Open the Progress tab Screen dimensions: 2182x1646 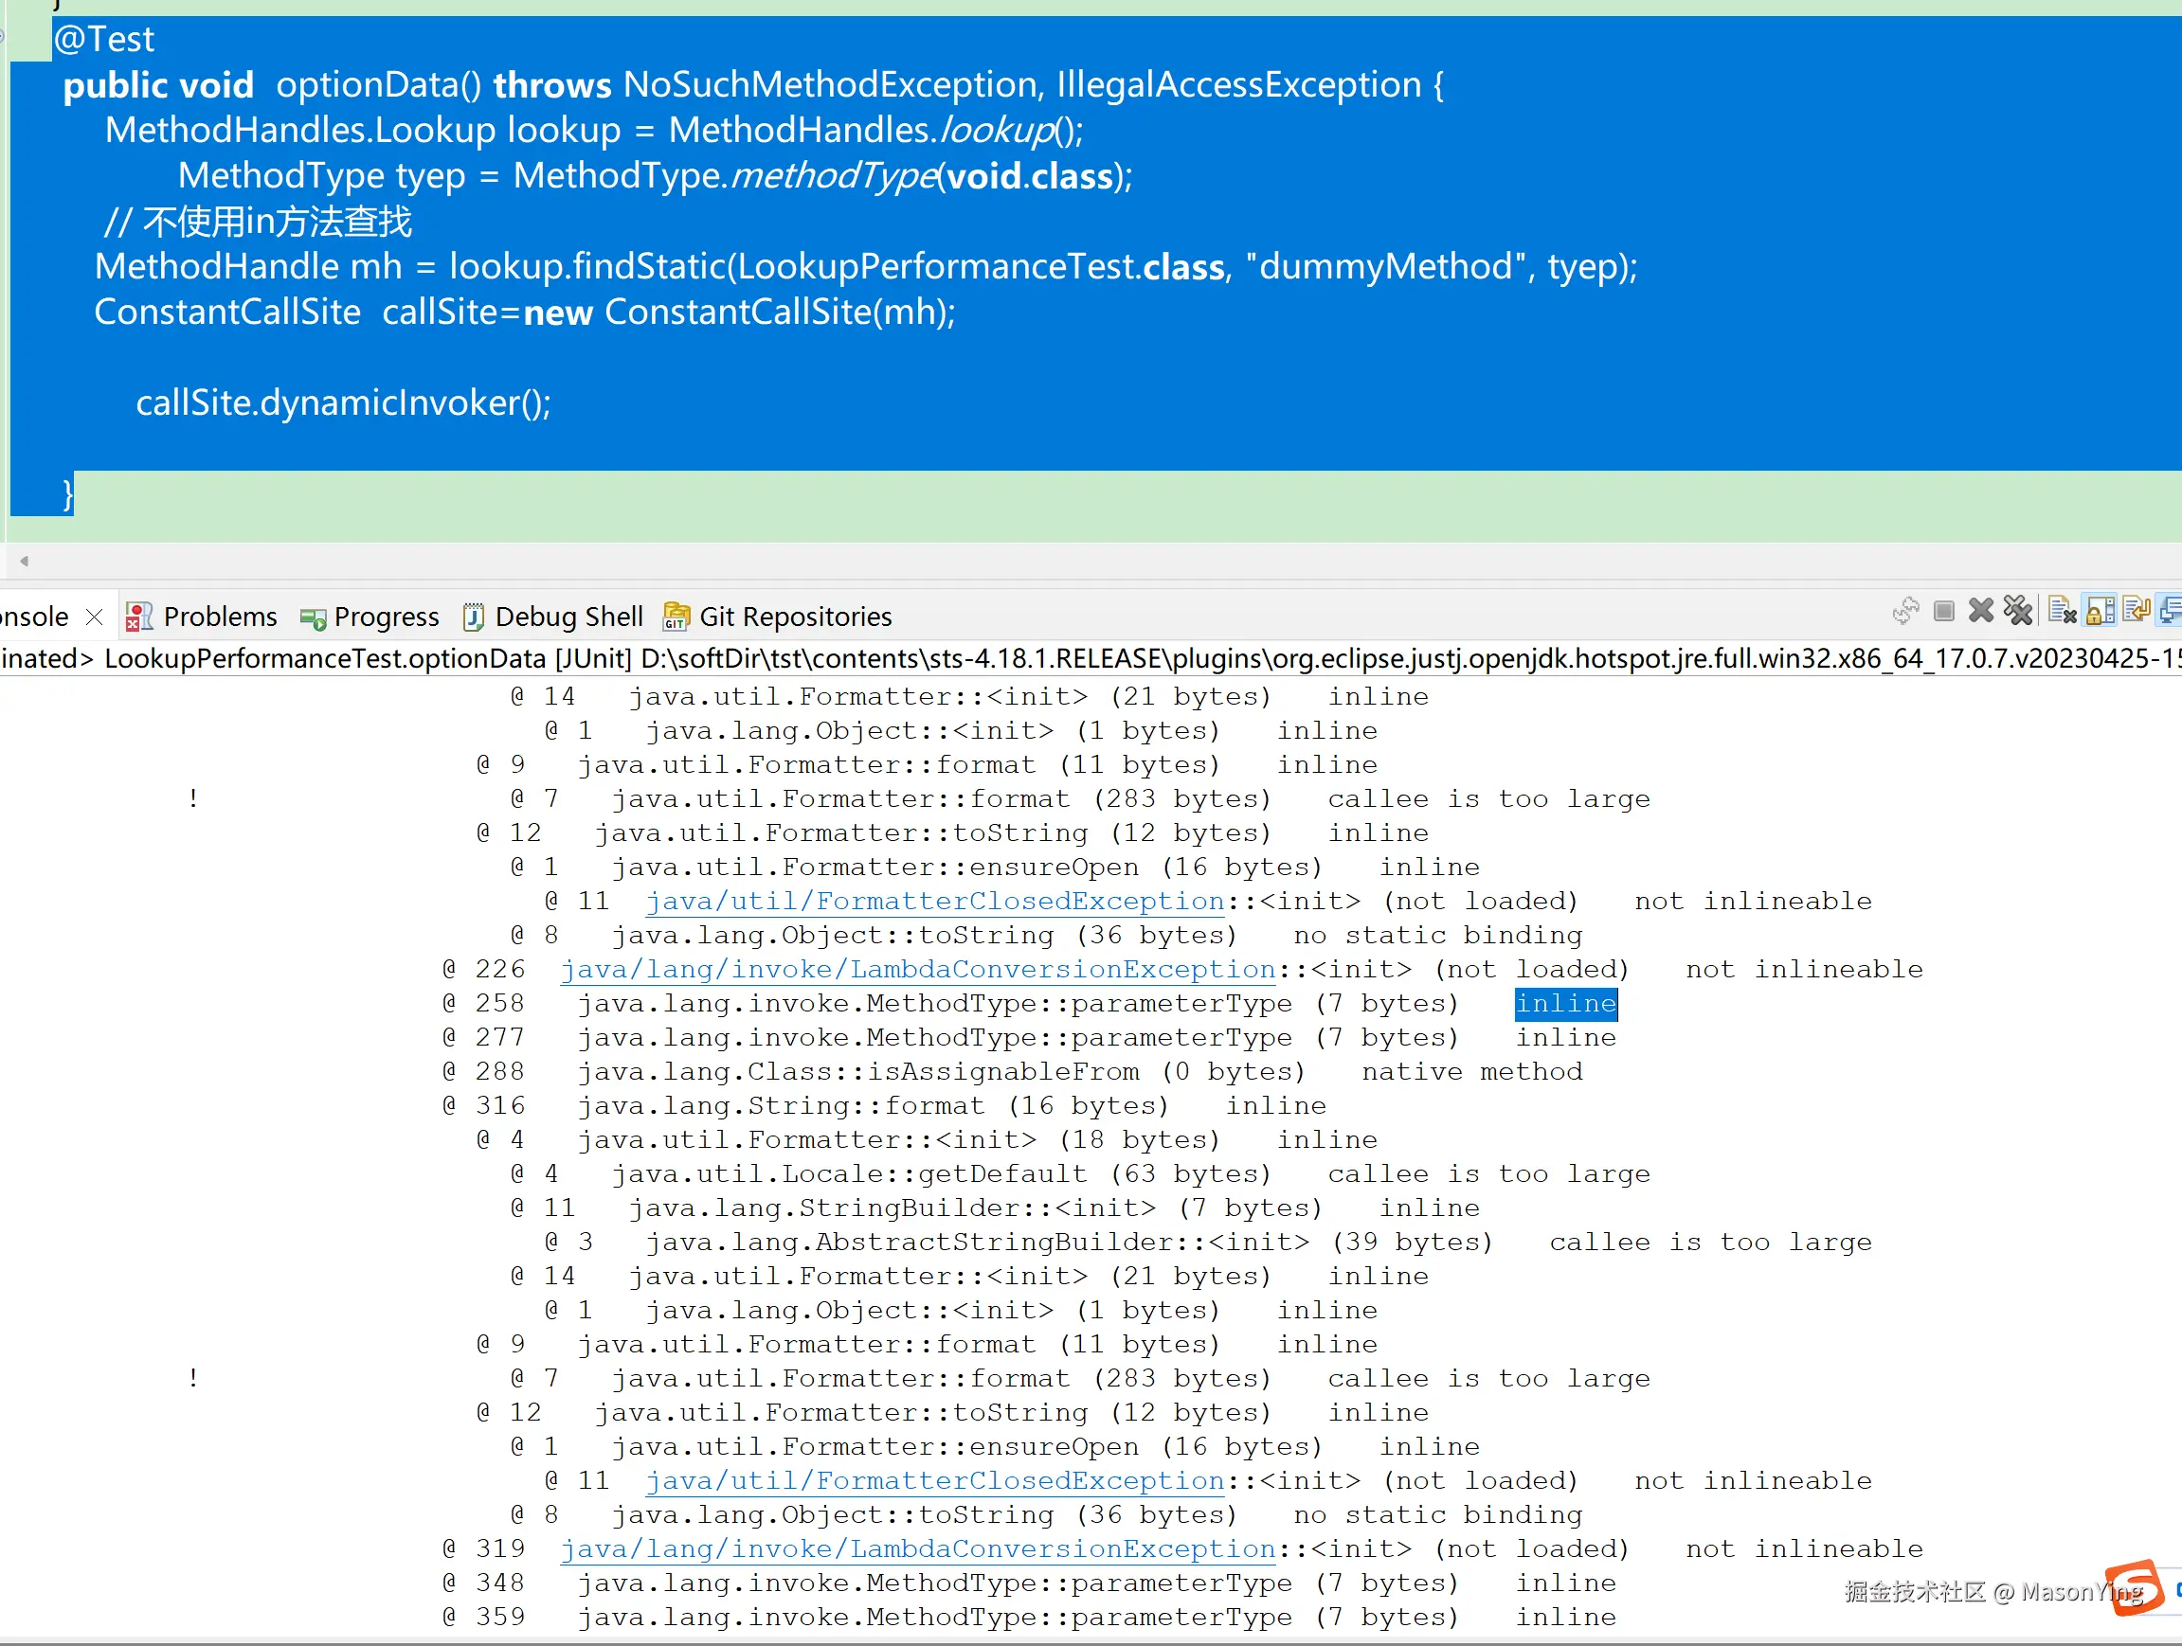coord(386,617)
